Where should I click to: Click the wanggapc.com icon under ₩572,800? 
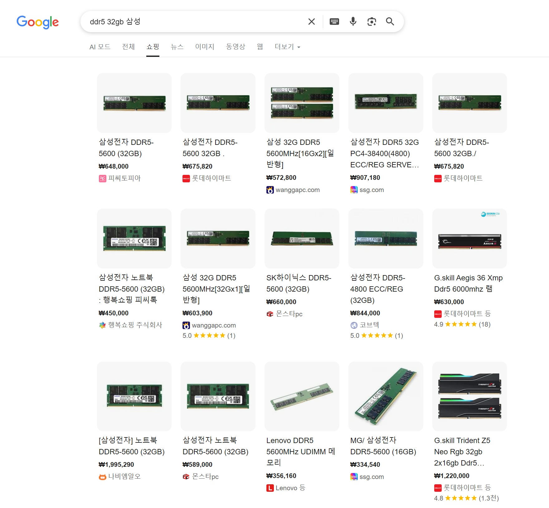pos(270,190)
